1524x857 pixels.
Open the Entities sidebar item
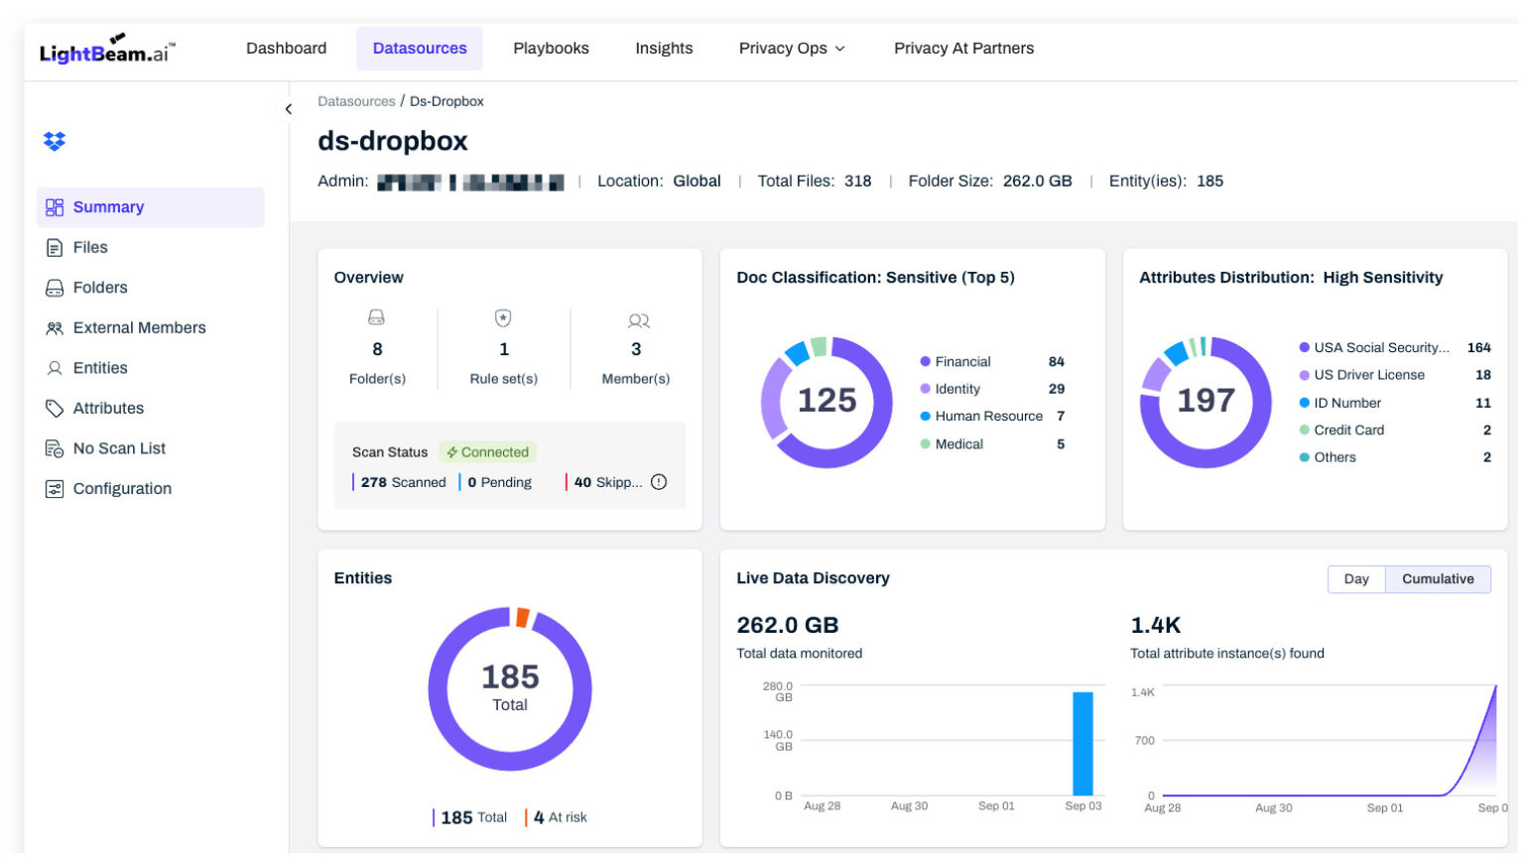(100, 368)
